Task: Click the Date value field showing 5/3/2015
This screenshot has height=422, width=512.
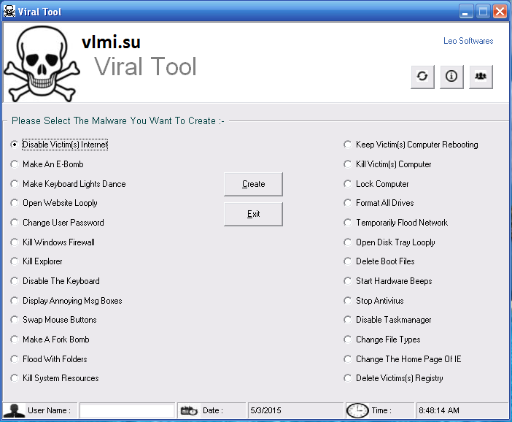Action: point(295,410)
